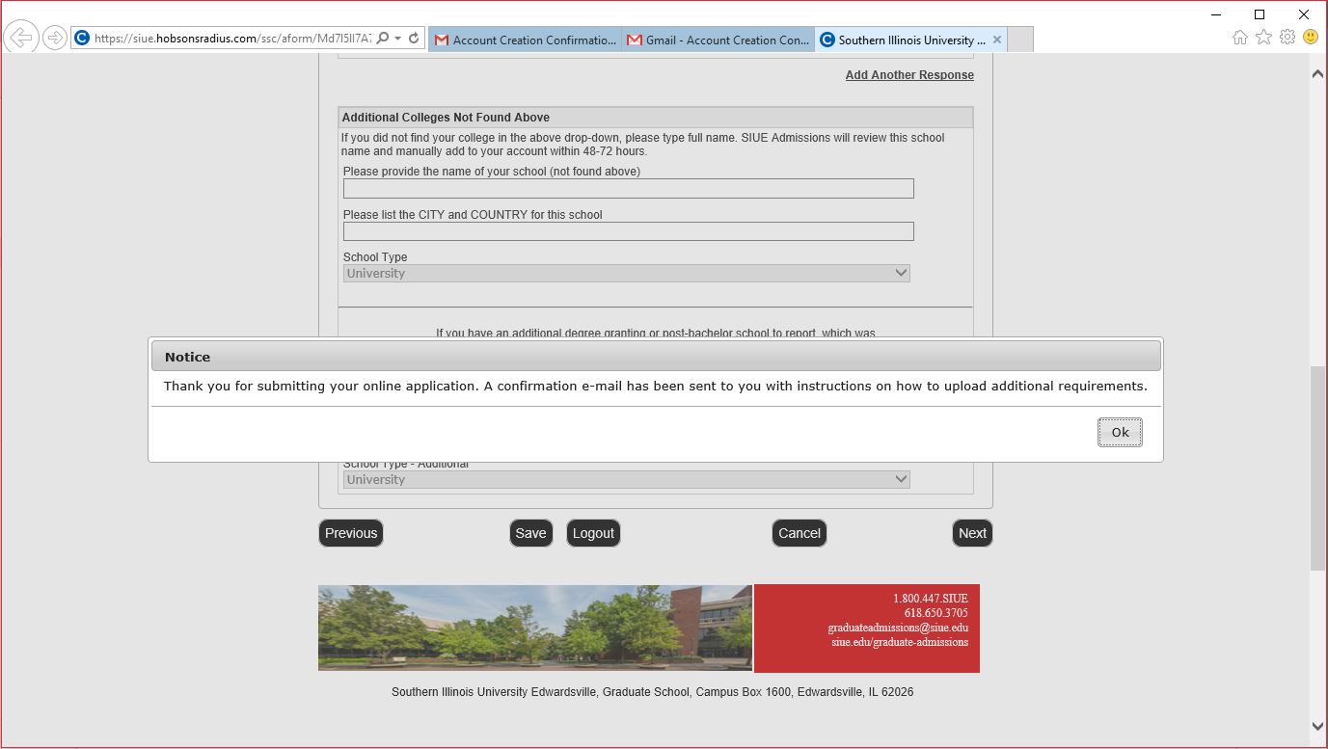Open favorites star icon
The image size is (1328, 749).
tap(1263, 38)
